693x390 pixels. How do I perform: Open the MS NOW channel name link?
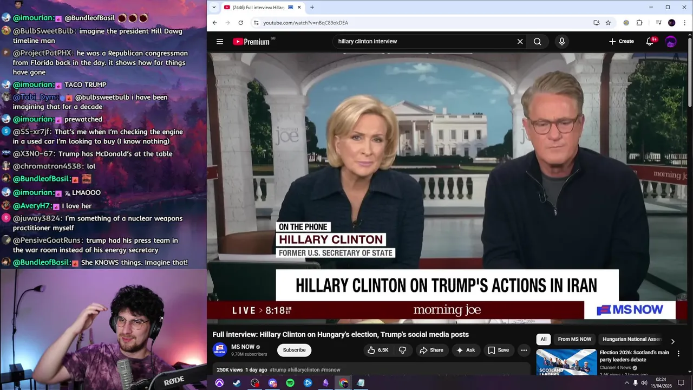(243, 347)
